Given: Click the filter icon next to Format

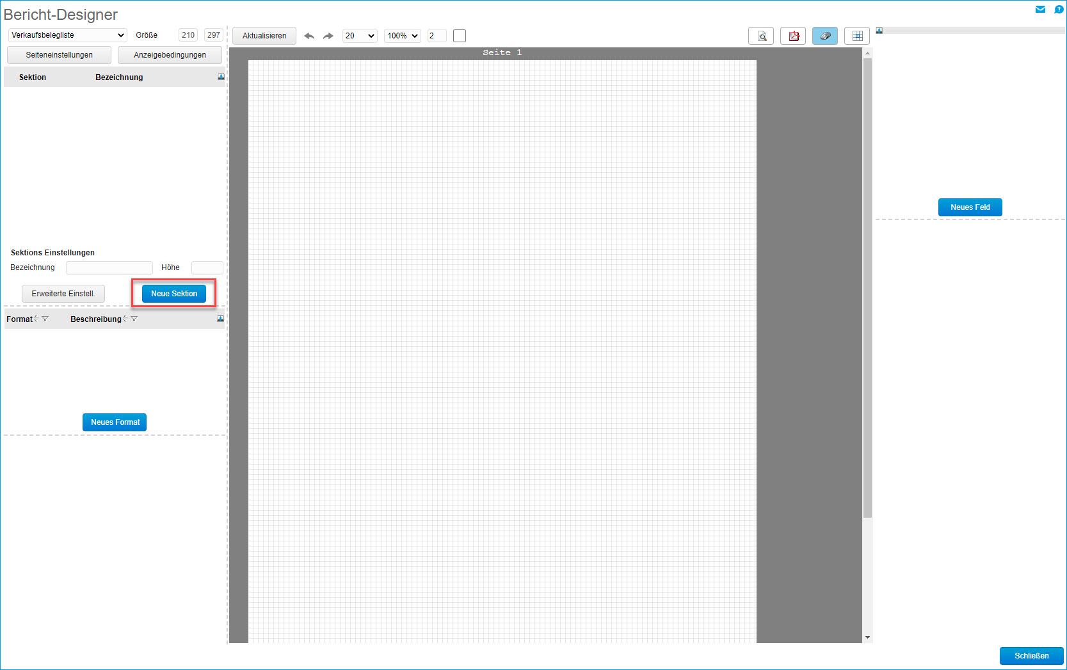Looking at the screenshot, I should [x=45, y=319].
